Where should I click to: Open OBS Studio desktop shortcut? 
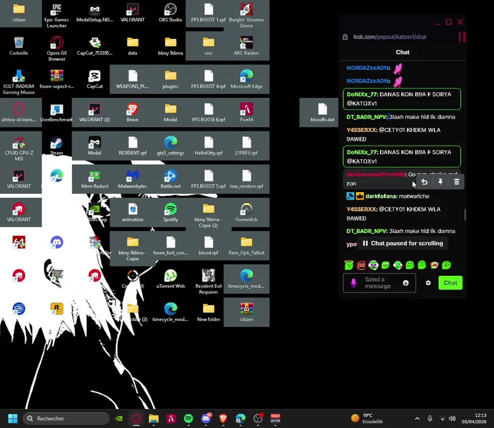coord(171,12)
